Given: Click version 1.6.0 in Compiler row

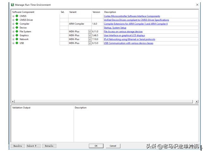Looking at the screenshot, I should (x=95, y=24).
